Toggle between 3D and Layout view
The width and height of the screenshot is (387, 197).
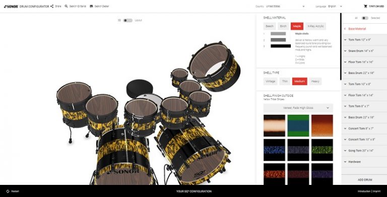coord(128,21)
